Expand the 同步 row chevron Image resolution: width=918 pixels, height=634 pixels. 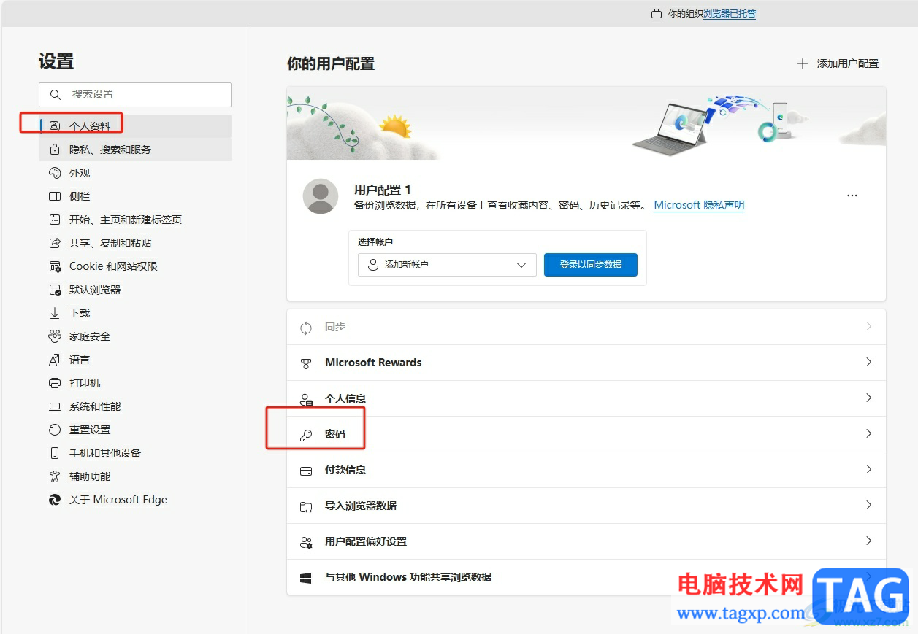tap(868, 327)
